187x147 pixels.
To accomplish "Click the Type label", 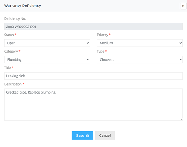I will coord(100,52).
